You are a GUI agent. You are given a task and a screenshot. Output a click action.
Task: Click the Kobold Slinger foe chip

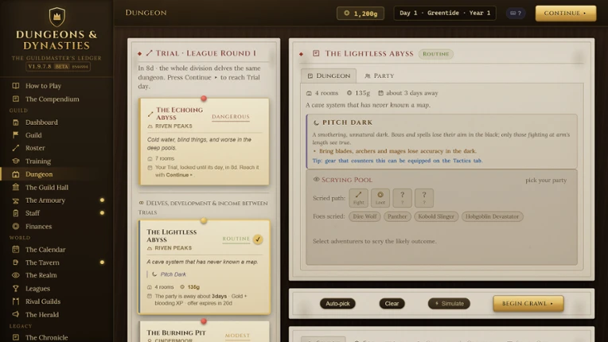click(x=436, y=216)
